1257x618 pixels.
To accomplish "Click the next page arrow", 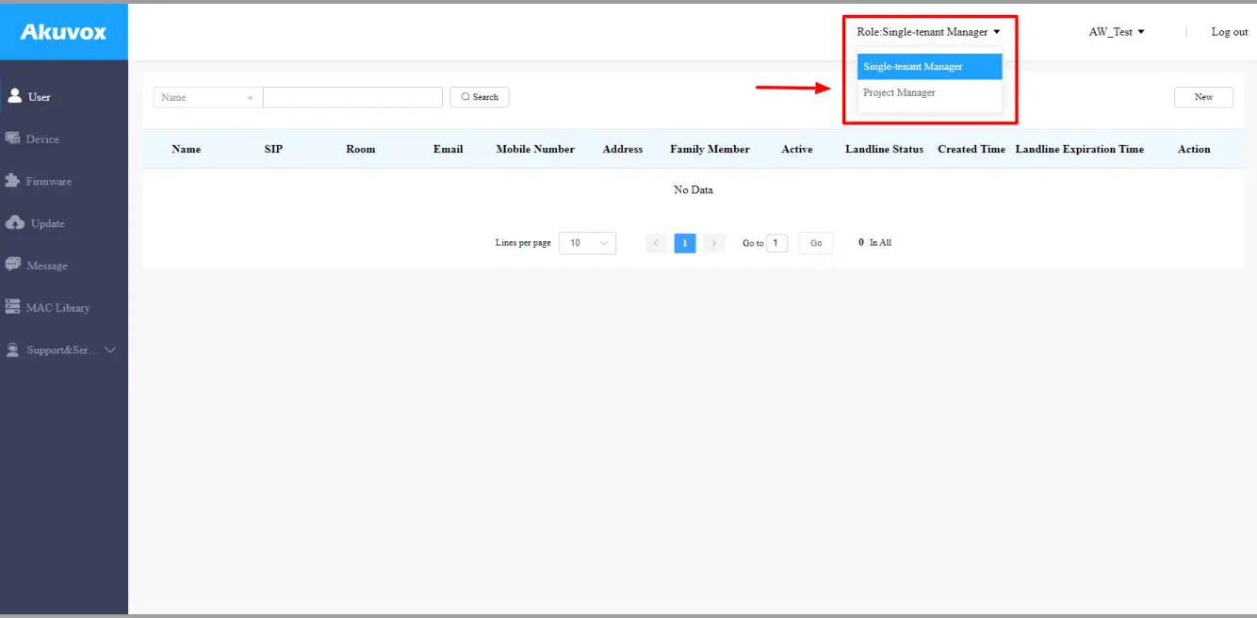I will click(x=713, y=242).
